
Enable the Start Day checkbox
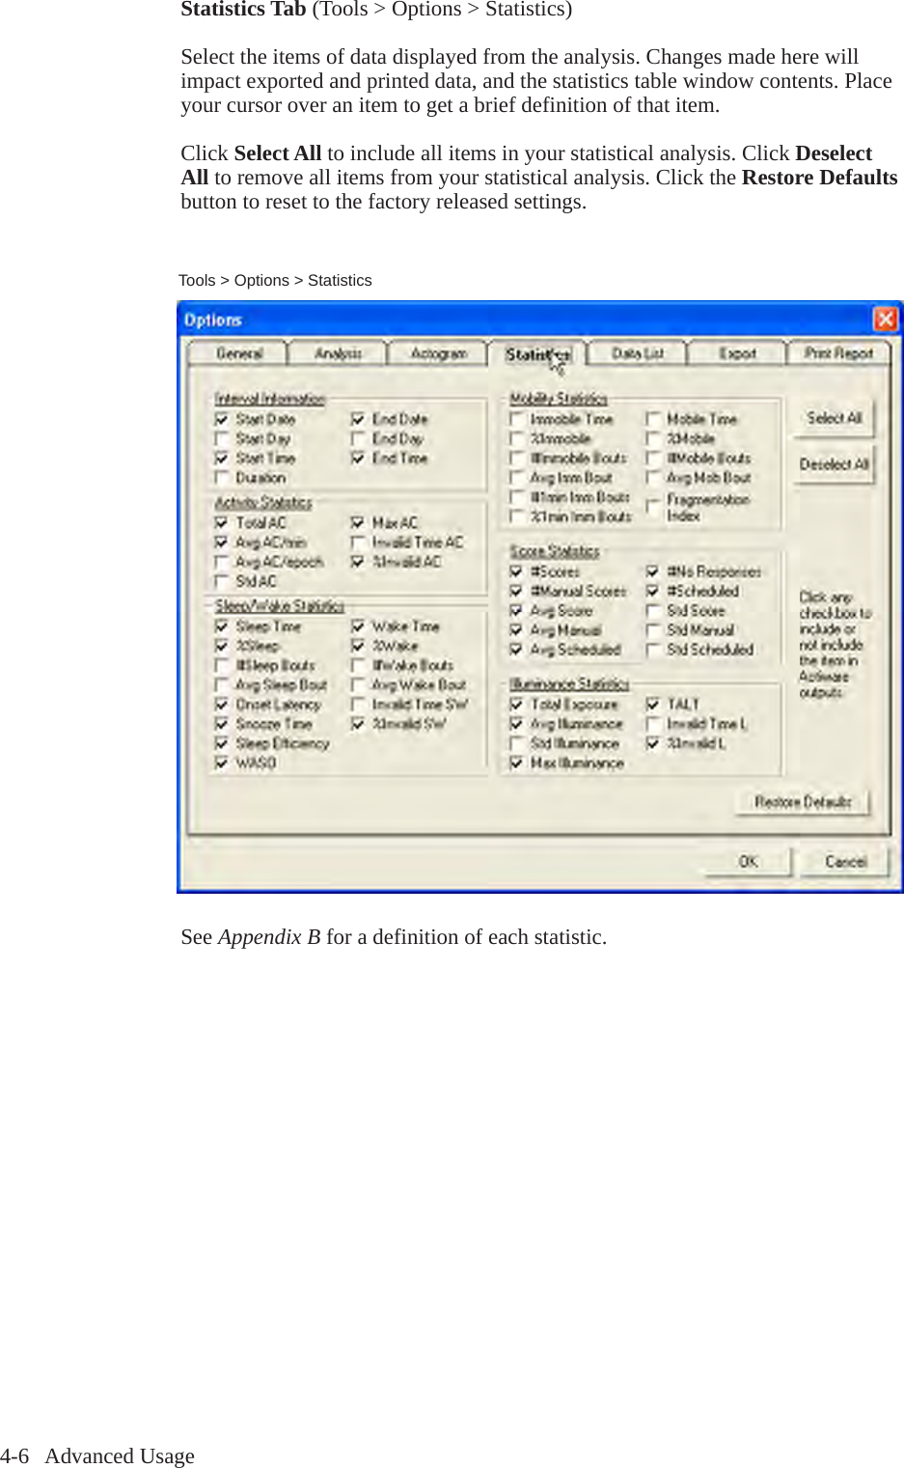tap(222, 439)
